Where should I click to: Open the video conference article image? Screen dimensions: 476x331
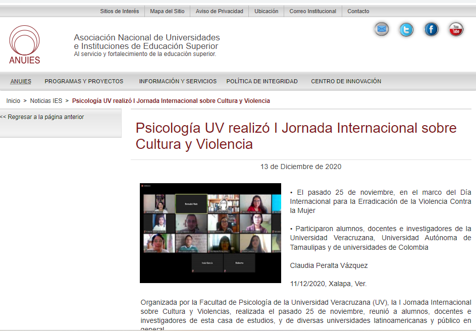point(210,233)
